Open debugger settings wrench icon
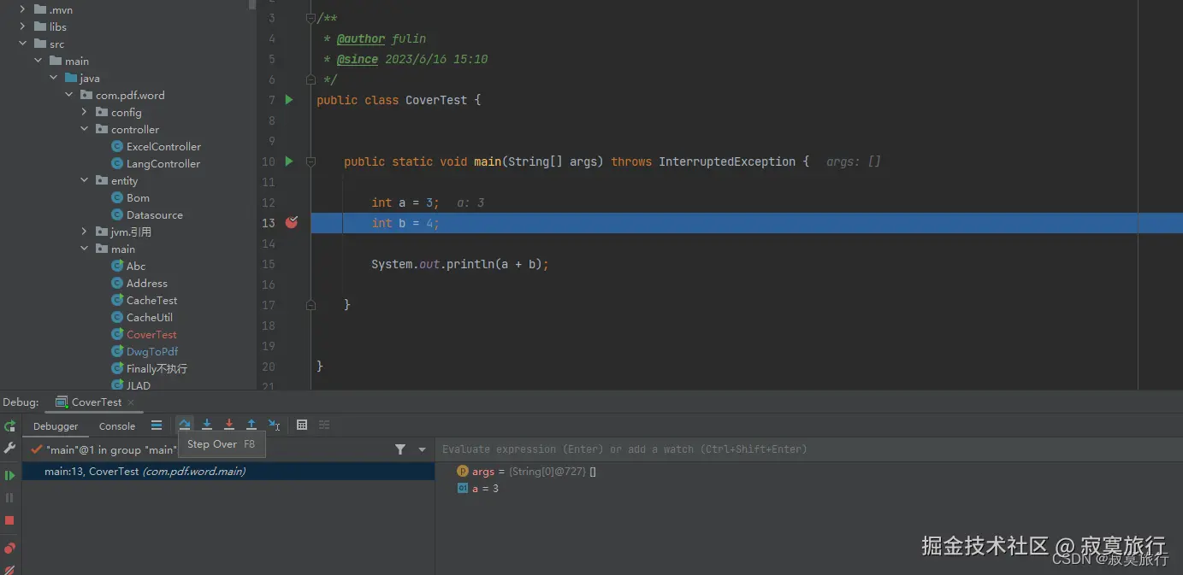1183x575 pixels. coord(9,448)
